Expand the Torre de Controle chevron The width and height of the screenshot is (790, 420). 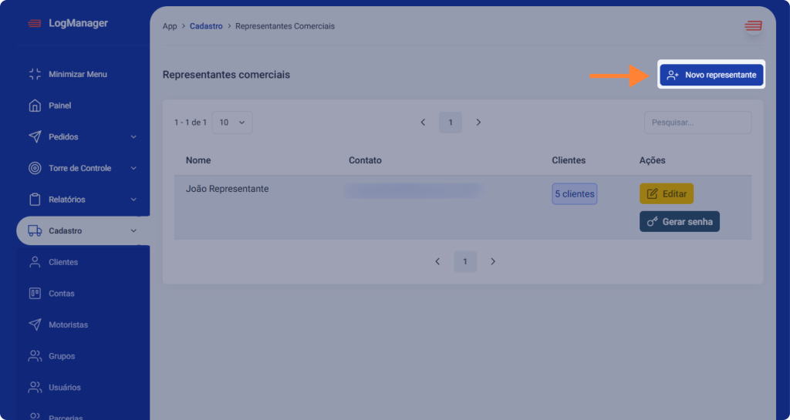(x=133, y=168)
